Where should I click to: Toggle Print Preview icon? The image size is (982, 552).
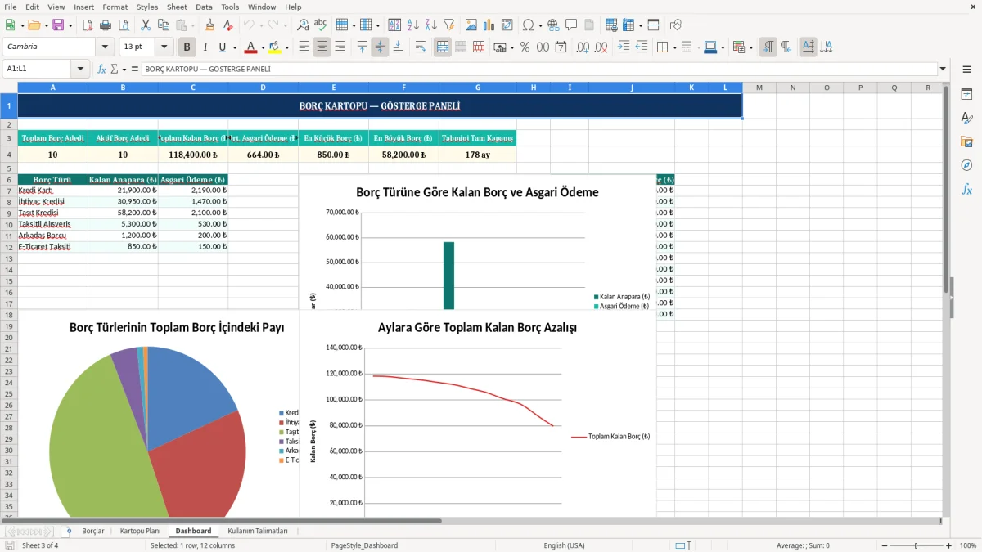coord(123,25)
